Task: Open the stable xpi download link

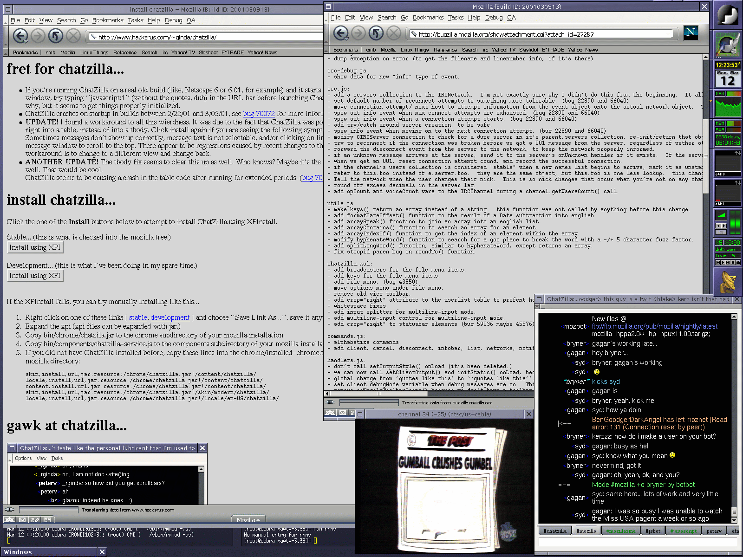Action: click(138, 317)
